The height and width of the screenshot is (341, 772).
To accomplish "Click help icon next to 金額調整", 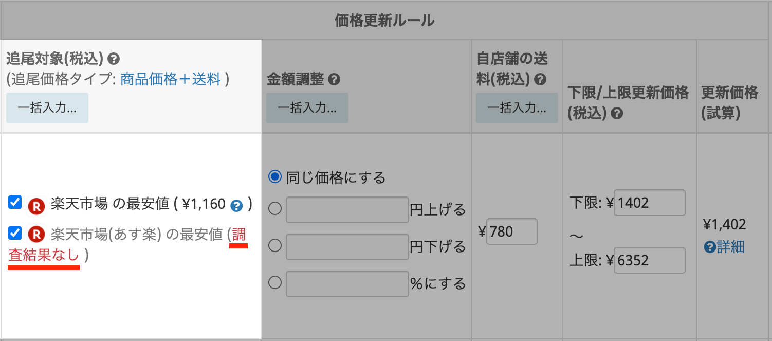I will point(334,80).
